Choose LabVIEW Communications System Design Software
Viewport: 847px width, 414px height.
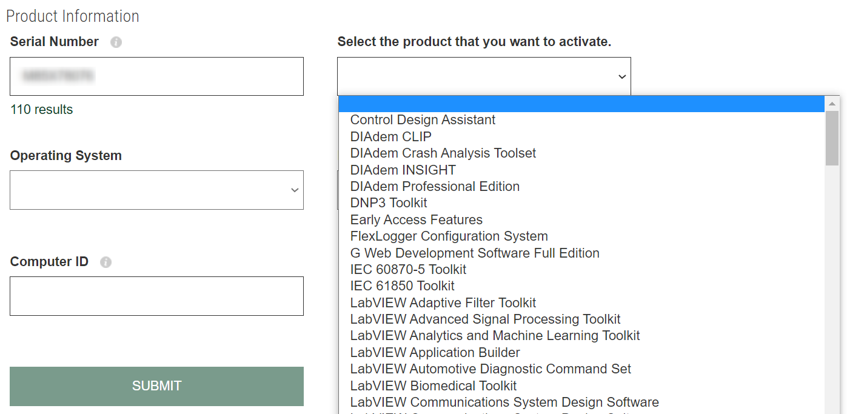point(581,402)
